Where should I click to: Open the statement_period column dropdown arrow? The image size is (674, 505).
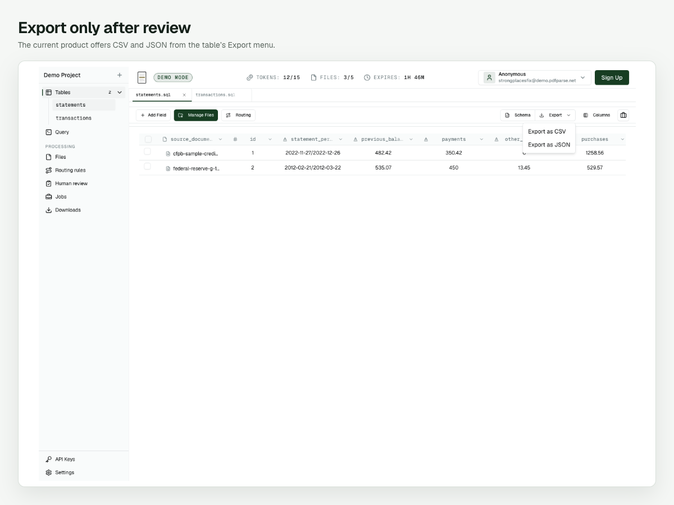[x=340, y=139]
